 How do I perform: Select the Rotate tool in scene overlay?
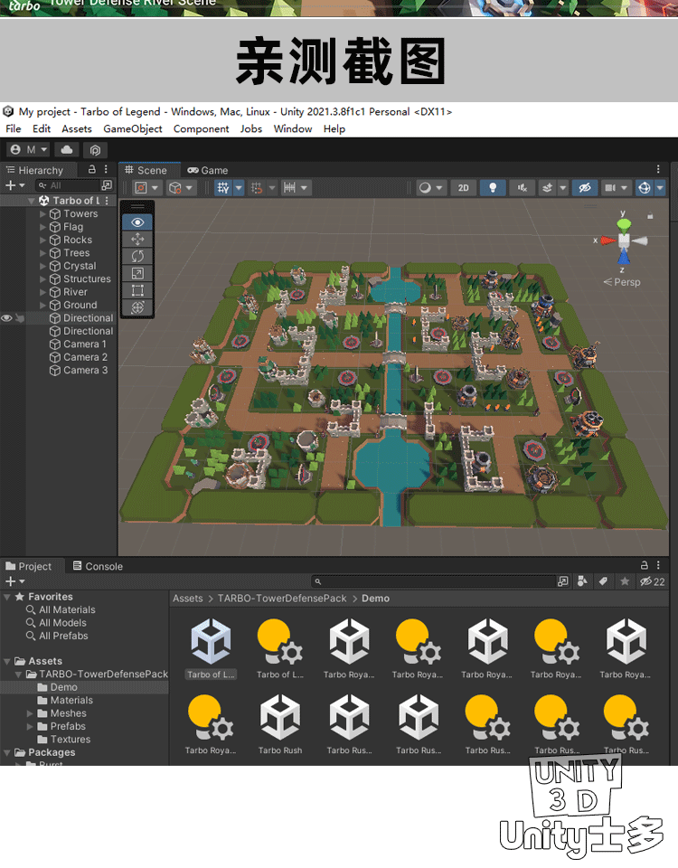pos(137,256)
